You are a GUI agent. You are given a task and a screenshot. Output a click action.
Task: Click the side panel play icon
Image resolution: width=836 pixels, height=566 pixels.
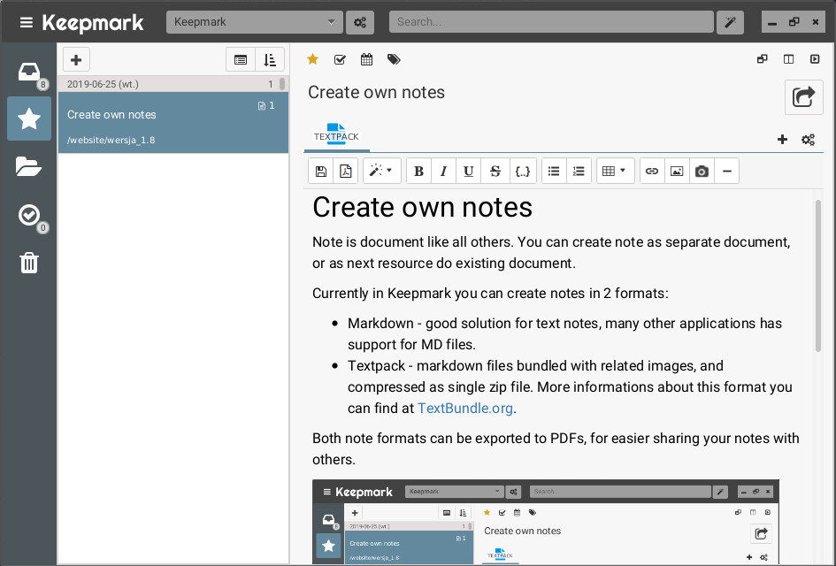pyautogui.click(x=815, y=59)
